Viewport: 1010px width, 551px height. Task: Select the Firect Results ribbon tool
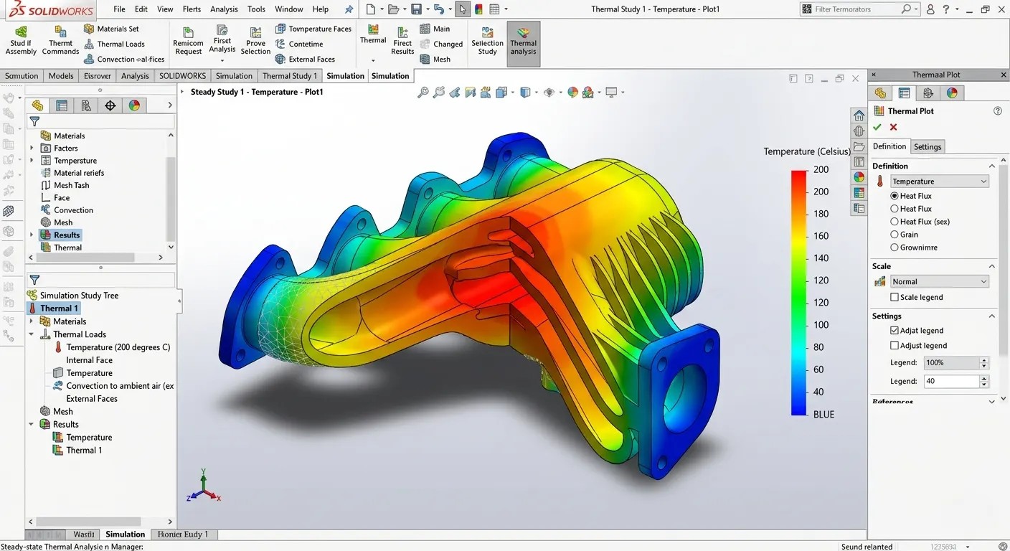(402, 40)
